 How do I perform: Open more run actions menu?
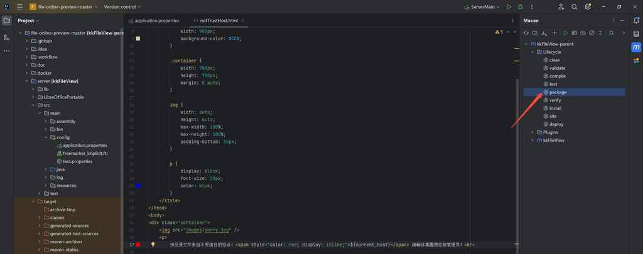[x=532, y=6]
